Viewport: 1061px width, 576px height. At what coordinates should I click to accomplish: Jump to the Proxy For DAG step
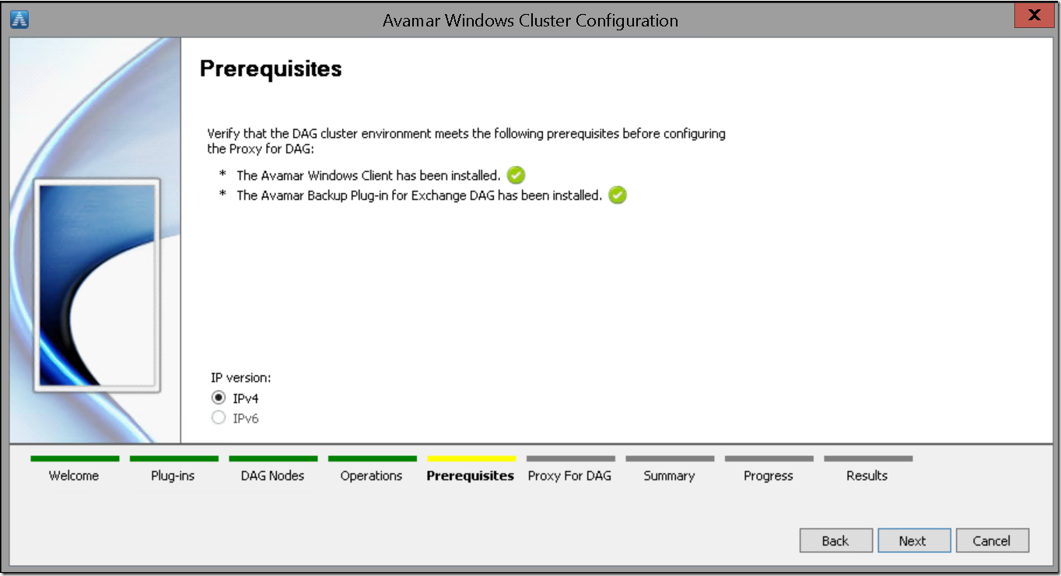pos(569,476)
